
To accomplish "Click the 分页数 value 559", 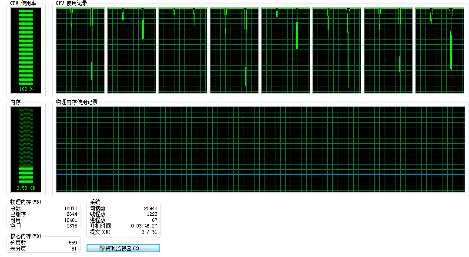I will (x=73, y=243).
